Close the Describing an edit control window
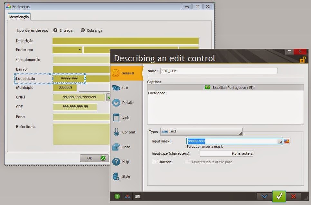311x205 pixels. (x=300, y=52)
